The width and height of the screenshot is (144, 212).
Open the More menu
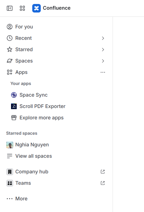(x=56, y=199)
